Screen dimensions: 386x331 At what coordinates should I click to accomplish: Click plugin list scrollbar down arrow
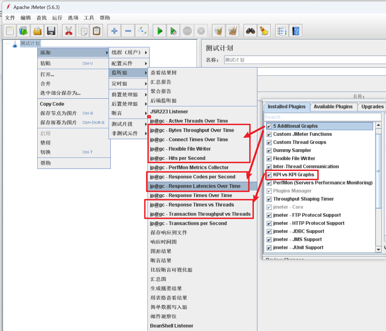(x=378, y=249)
